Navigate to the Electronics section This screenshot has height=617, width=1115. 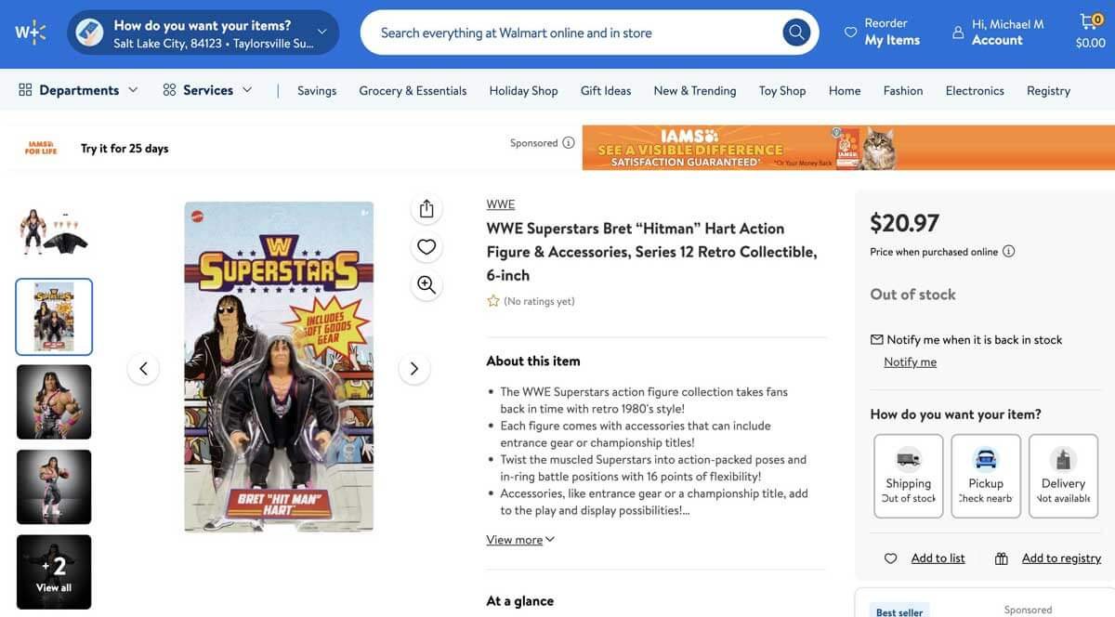[974, 90]
